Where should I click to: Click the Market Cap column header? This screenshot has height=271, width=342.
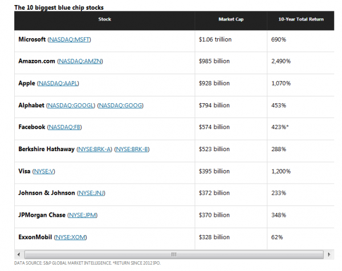point(231,19)
